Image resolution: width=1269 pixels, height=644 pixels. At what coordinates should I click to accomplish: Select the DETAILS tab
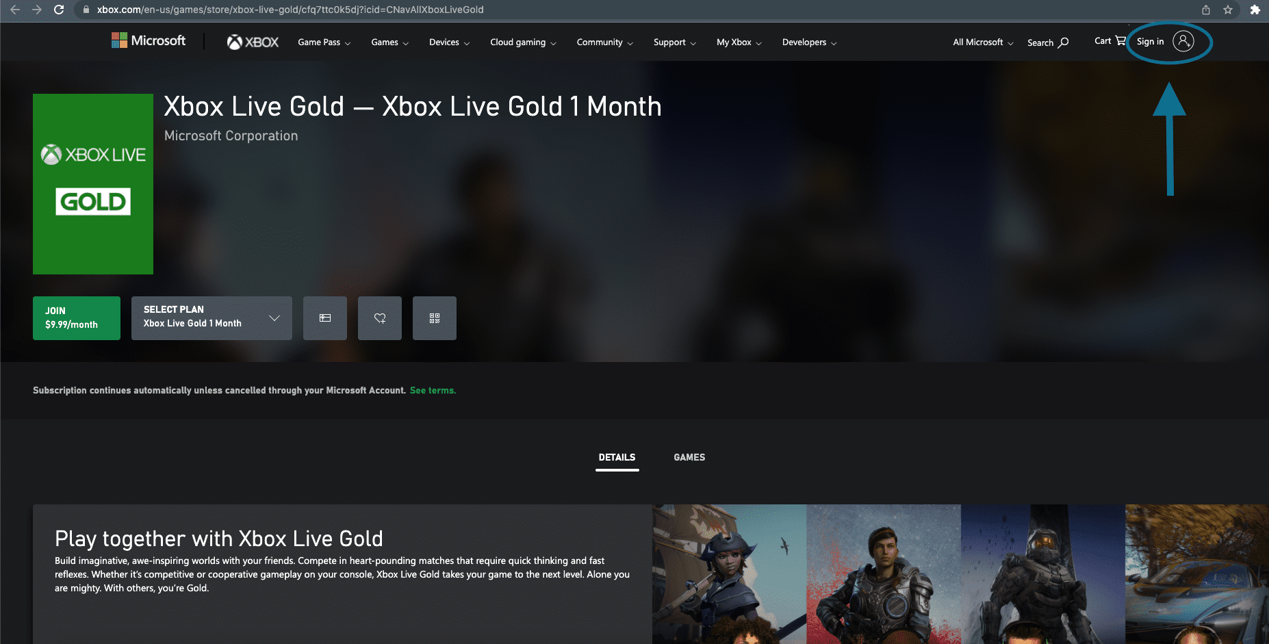point(617,457)
